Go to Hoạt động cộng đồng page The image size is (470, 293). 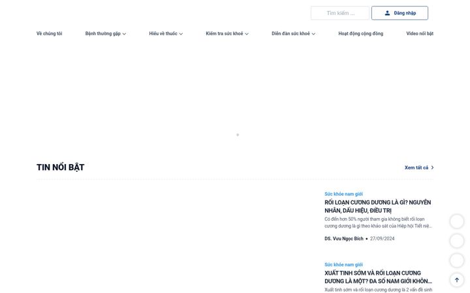point(360,33)
